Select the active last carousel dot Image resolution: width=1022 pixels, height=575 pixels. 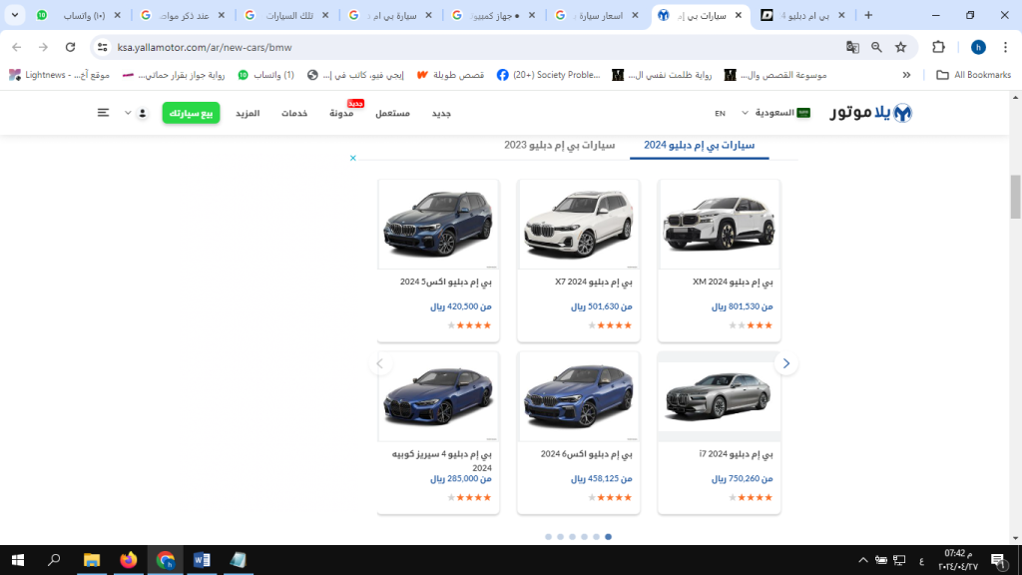click(608, 537)
